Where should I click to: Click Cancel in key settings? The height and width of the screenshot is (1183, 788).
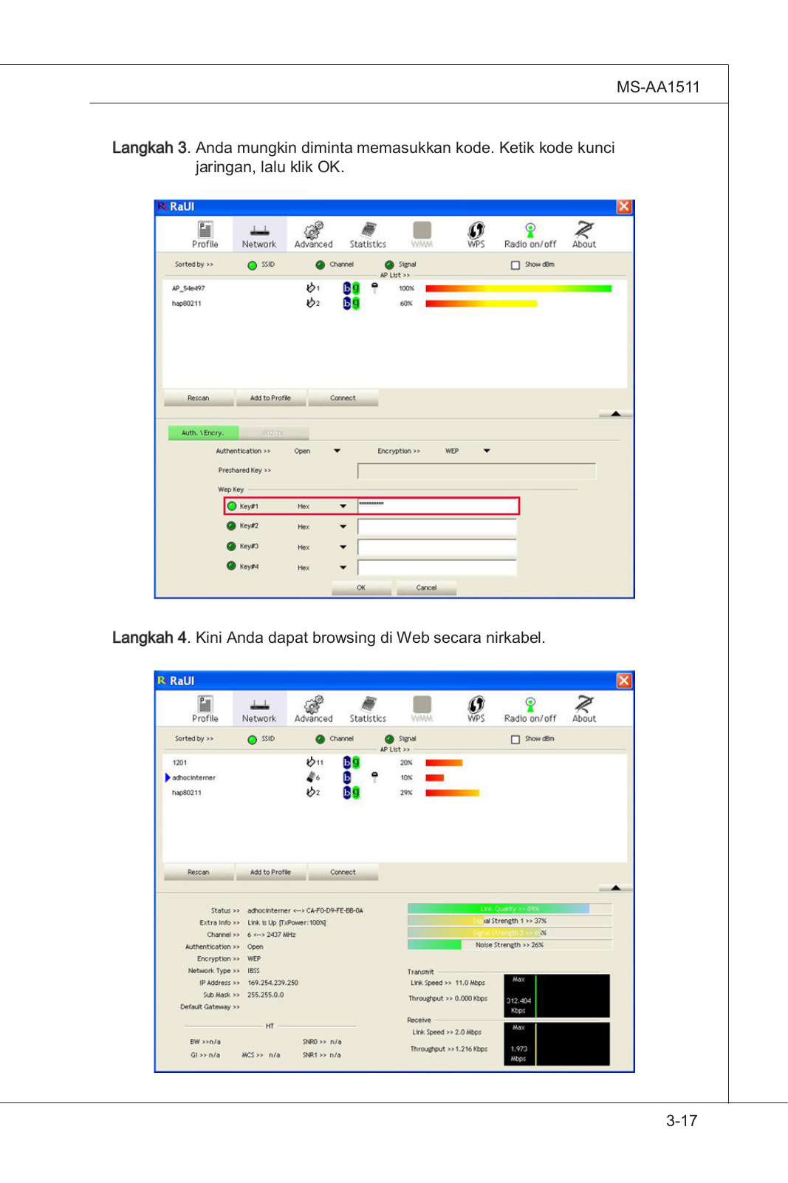tap(426, 588)
